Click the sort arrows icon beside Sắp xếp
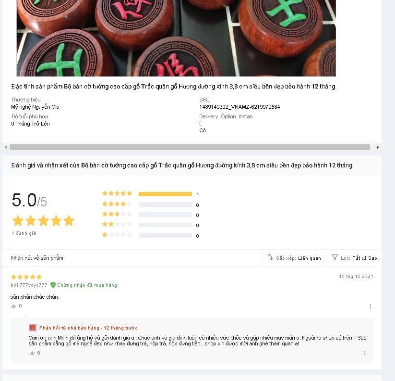 tap(270, 257)
